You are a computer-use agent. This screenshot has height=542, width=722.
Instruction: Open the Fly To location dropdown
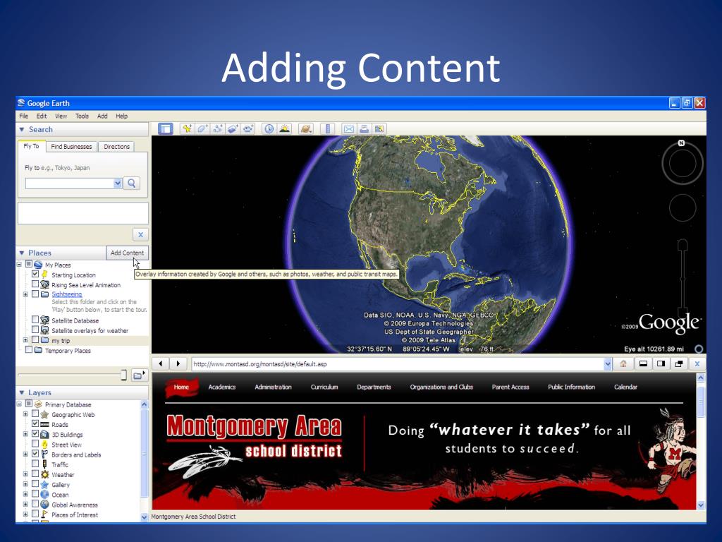(118, 183)
